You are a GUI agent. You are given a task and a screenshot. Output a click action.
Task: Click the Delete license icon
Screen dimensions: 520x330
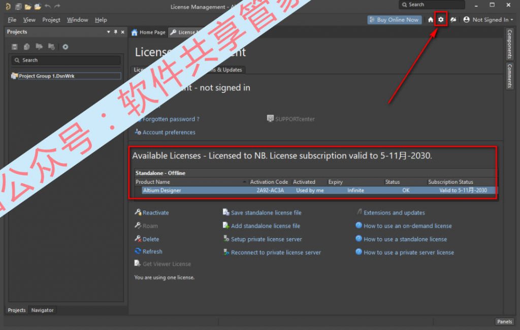click(x=138, y=239)
